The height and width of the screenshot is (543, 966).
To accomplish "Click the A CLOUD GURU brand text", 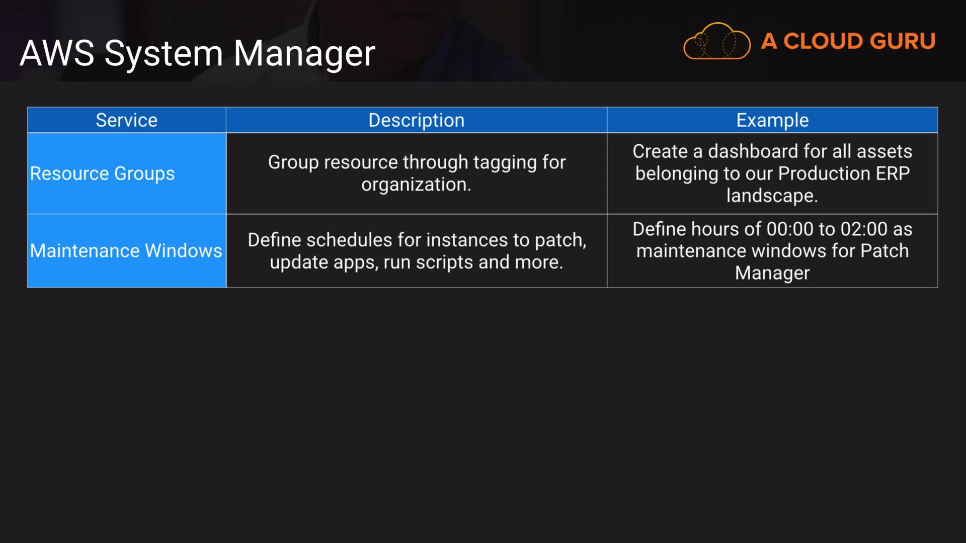I will point(848,41).
